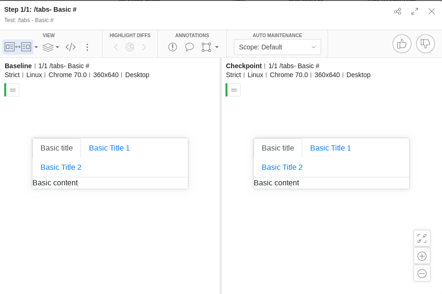Screen dimensions: 442x294
Task: Click the comment bubble annotation icon
Action: [x=190, y=47]
